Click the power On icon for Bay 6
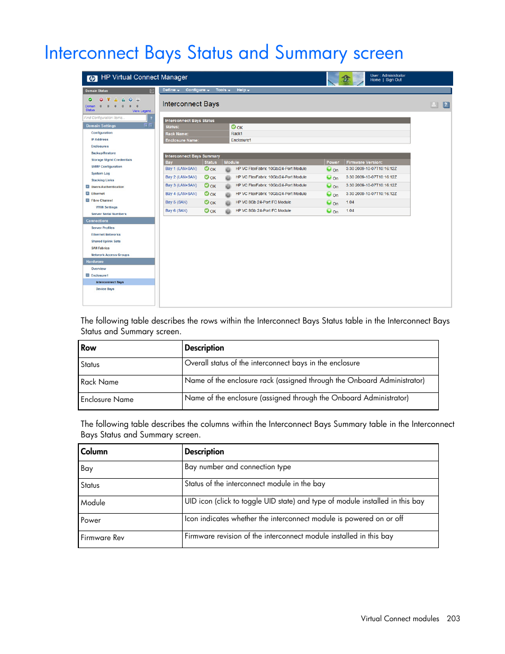The width and height of the screenshot is (505, 654). tap(329, 211)
